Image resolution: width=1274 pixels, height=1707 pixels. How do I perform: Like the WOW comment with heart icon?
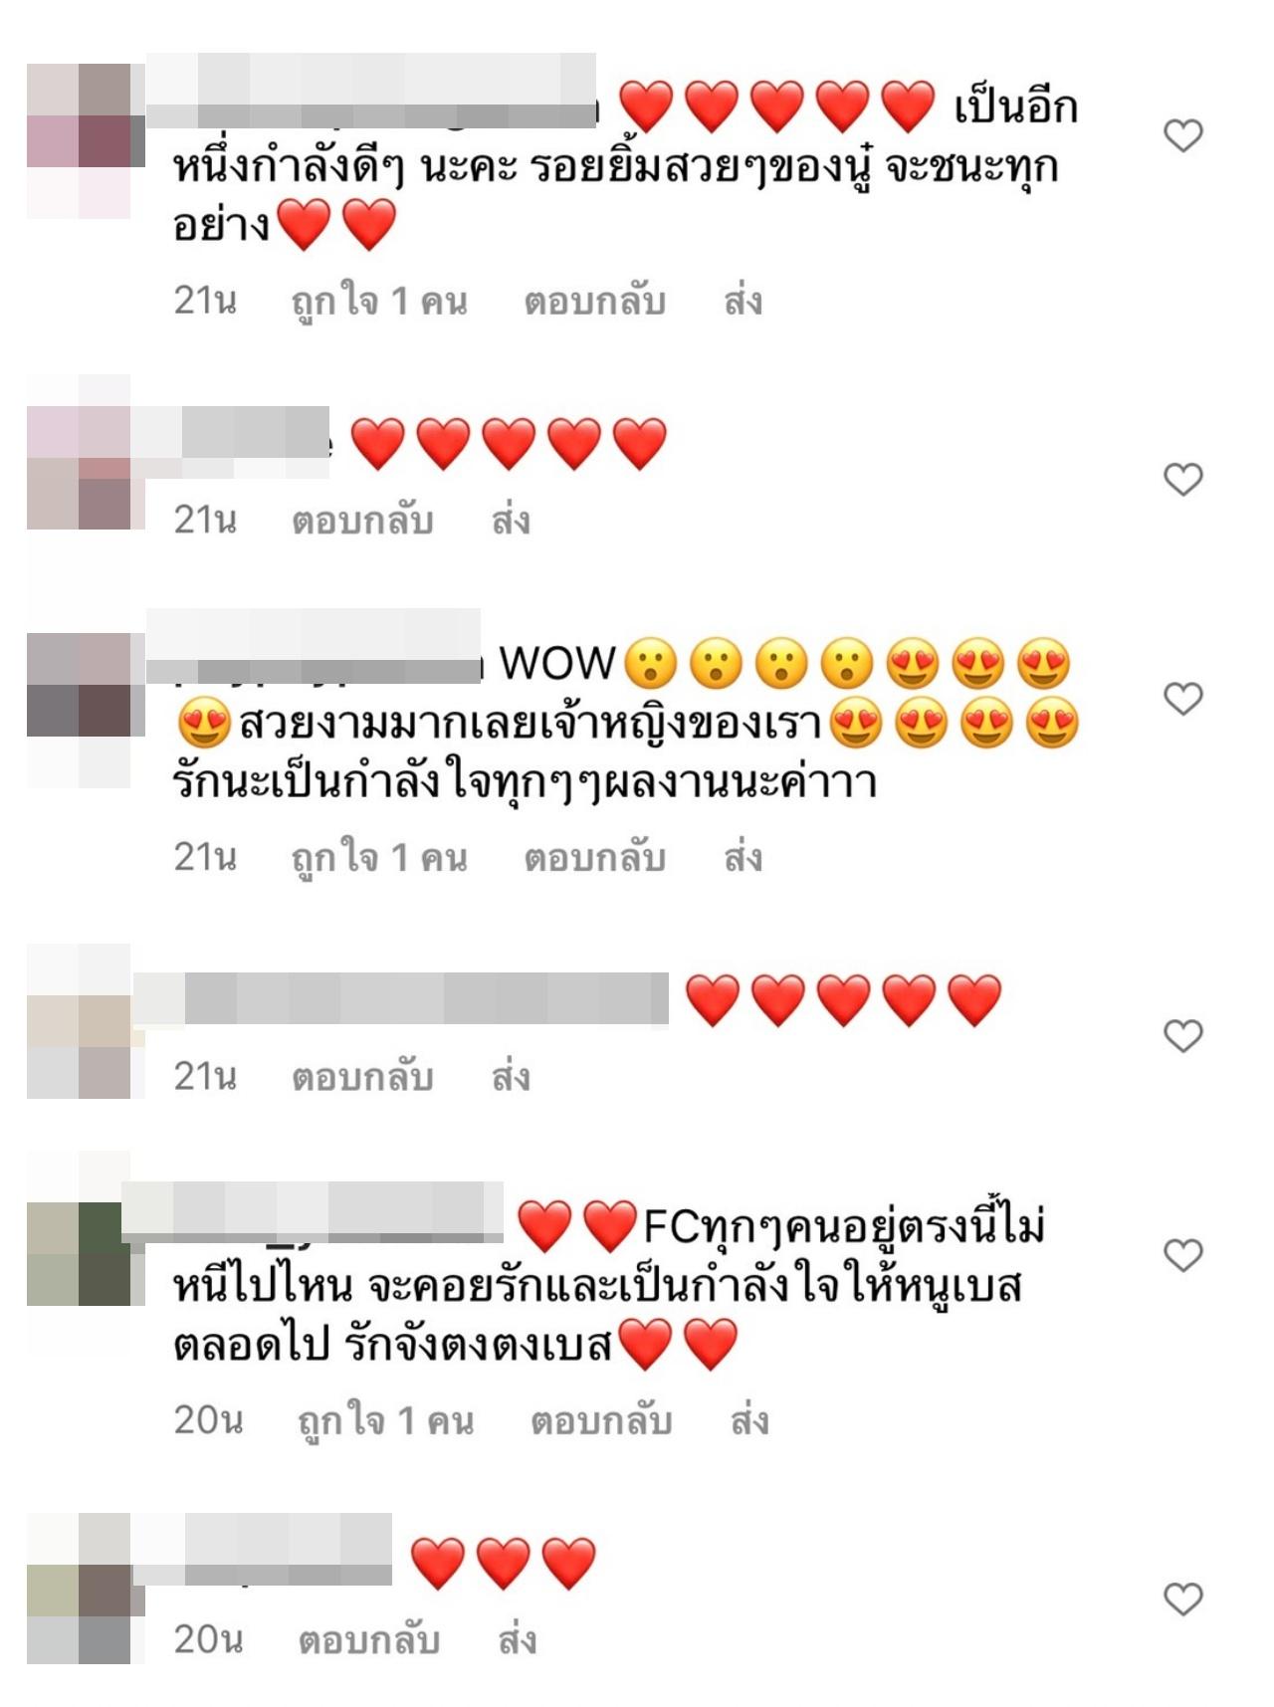click(1183, 699)
